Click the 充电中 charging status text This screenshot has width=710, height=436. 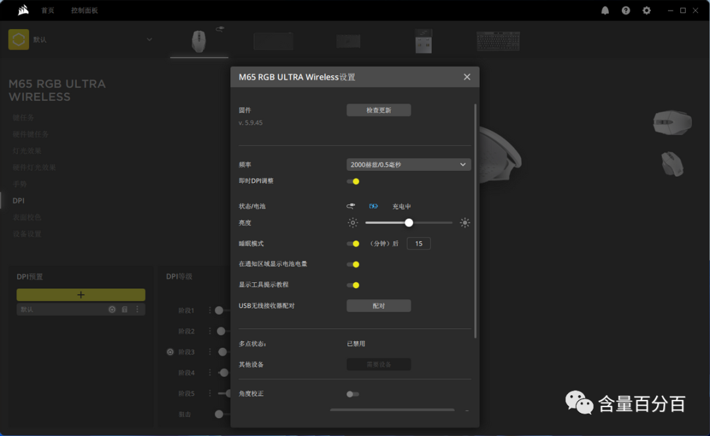coord(402,206)
